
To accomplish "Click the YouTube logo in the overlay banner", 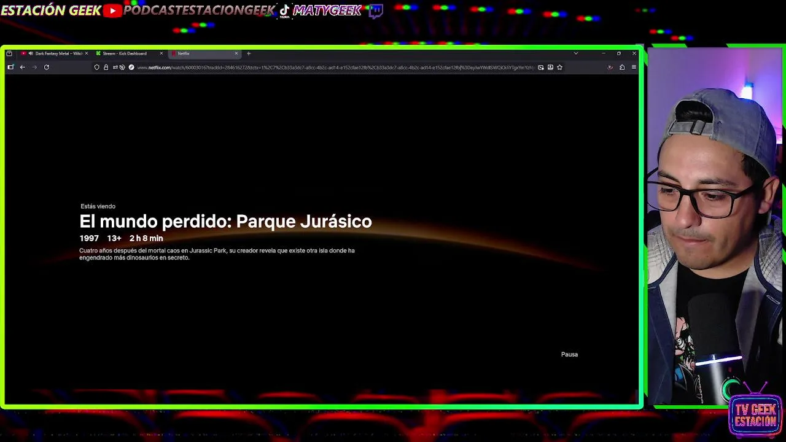I will 112,10.
